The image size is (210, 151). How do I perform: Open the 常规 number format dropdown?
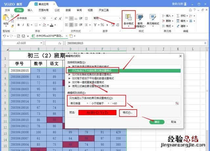120,18
